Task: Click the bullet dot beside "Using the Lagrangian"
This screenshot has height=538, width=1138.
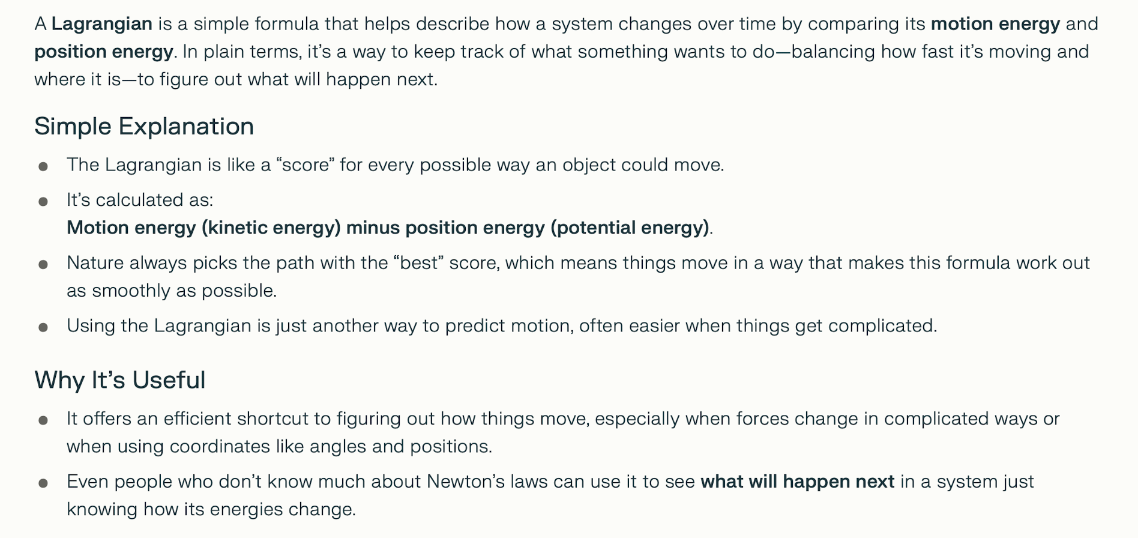Action: (43, 327)
